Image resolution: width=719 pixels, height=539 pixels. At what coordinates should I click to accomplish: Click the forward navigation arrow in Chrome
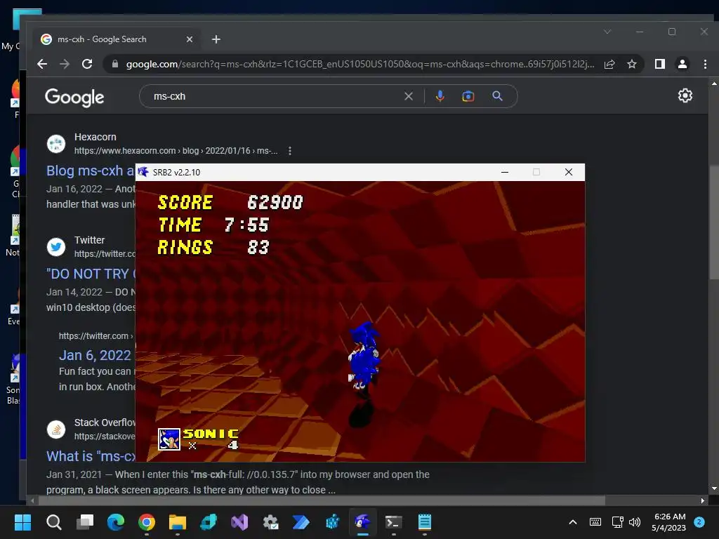(x=65, y=64)
